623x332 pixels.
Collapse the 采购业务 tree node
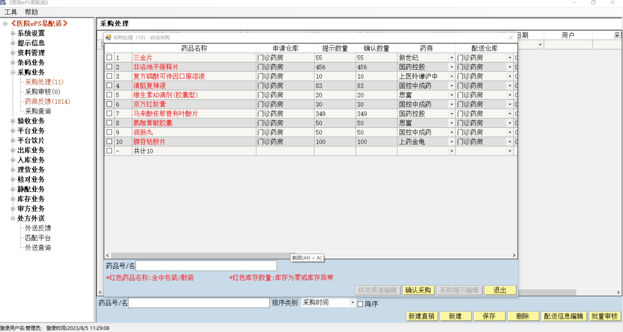13,72
